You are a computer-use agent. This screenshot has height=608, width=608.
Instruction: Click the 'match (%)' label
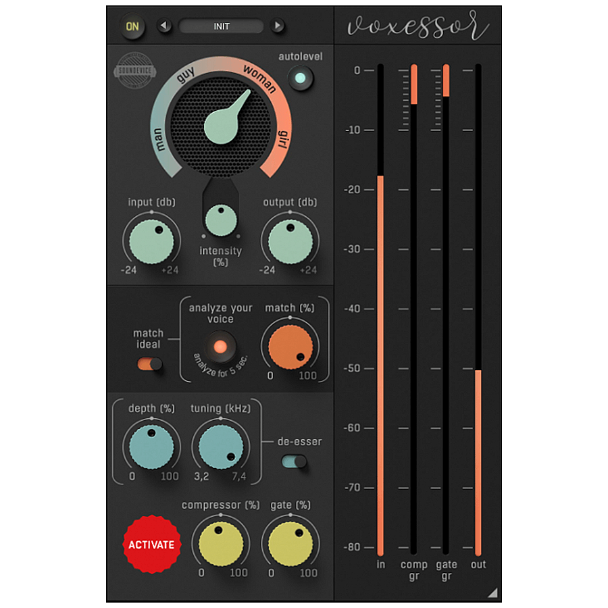(x=290, y=308)
